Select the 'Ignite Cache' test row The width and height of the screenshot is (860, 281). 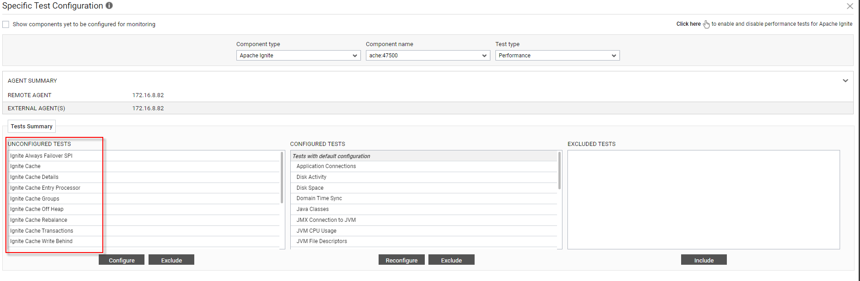point(144,166)
